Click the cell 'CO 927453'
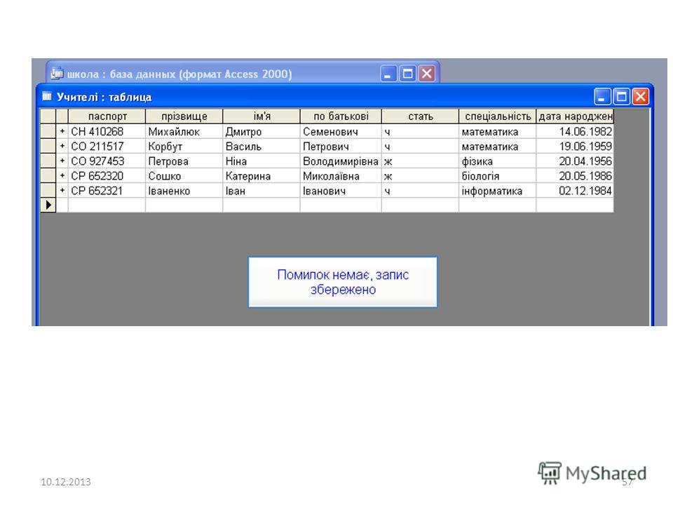This screenshot has height=505, width=673. 107,161
